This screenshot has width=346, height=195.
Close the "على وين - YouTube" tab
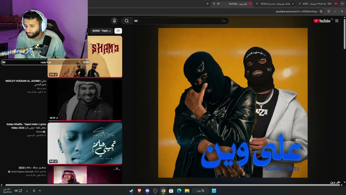(214, 4)
